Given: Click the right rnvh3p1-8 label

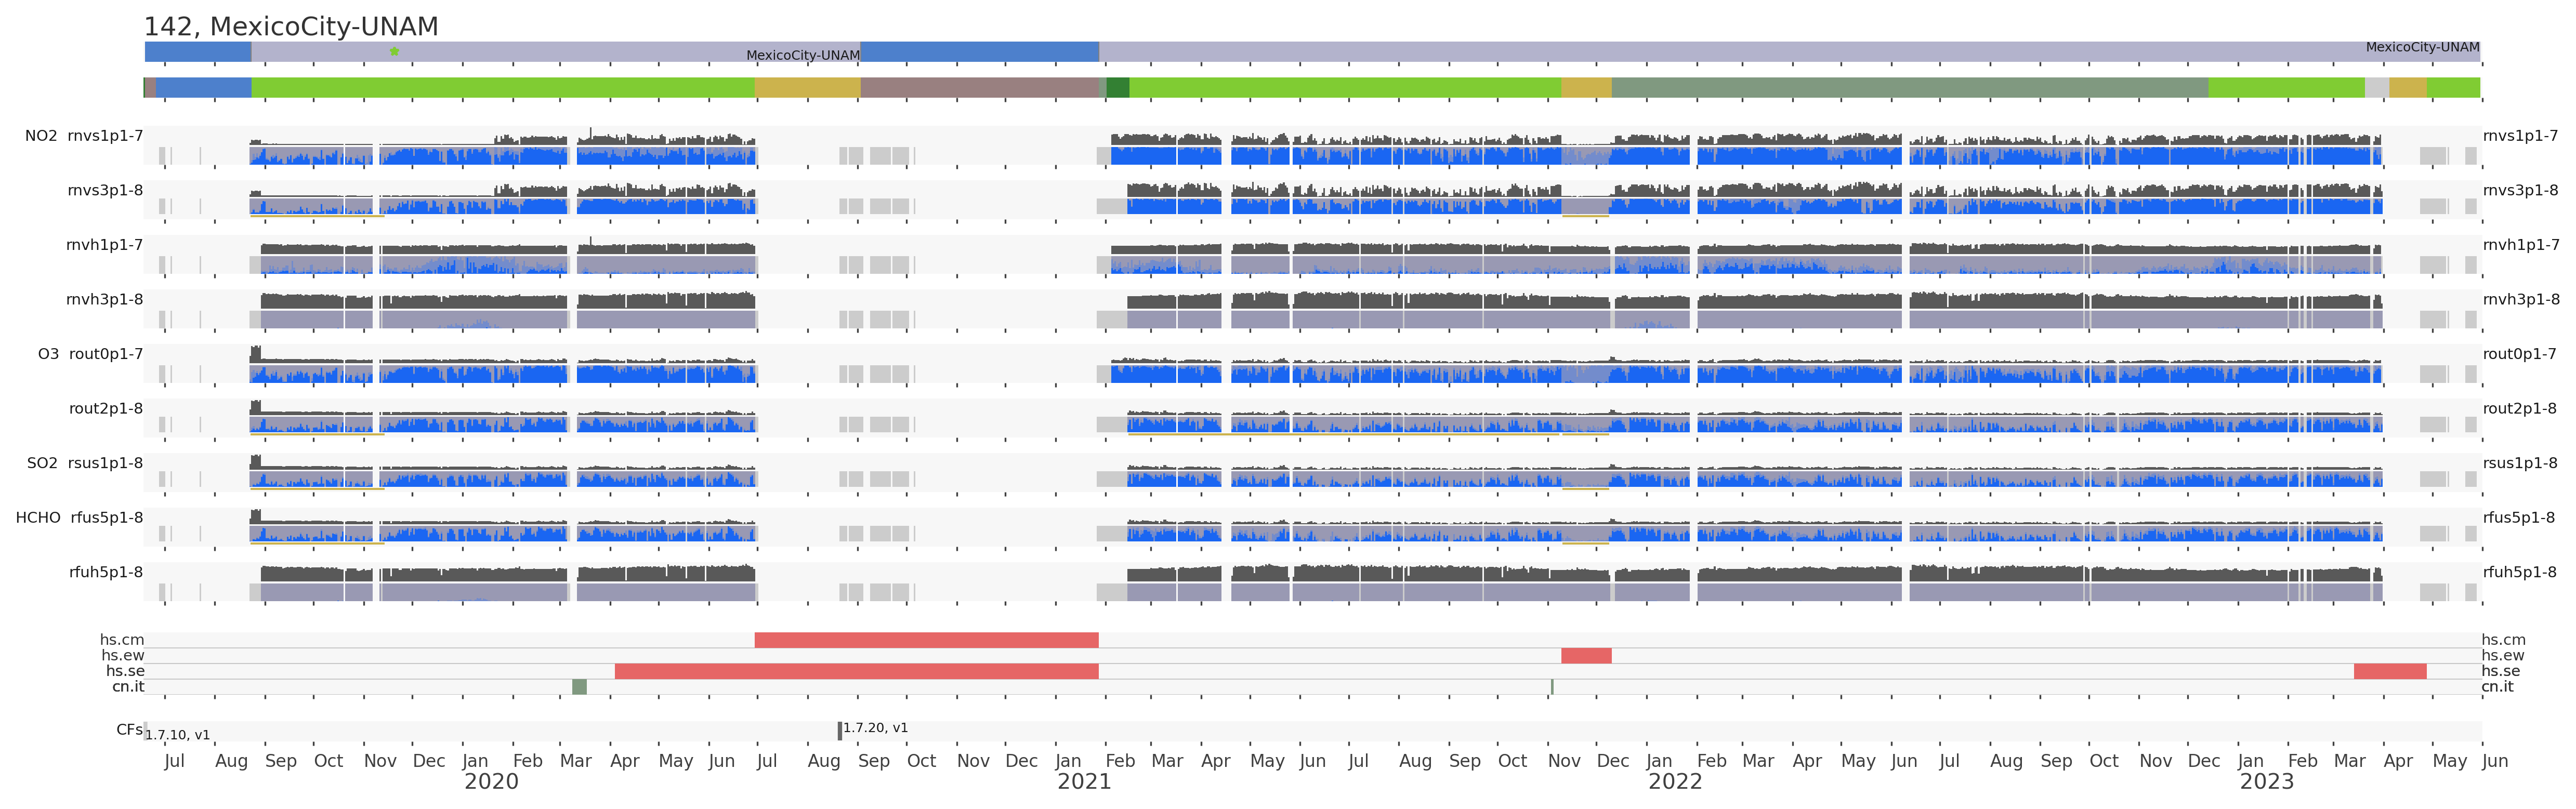Looking at the screenshot, I should (2521, 299).
